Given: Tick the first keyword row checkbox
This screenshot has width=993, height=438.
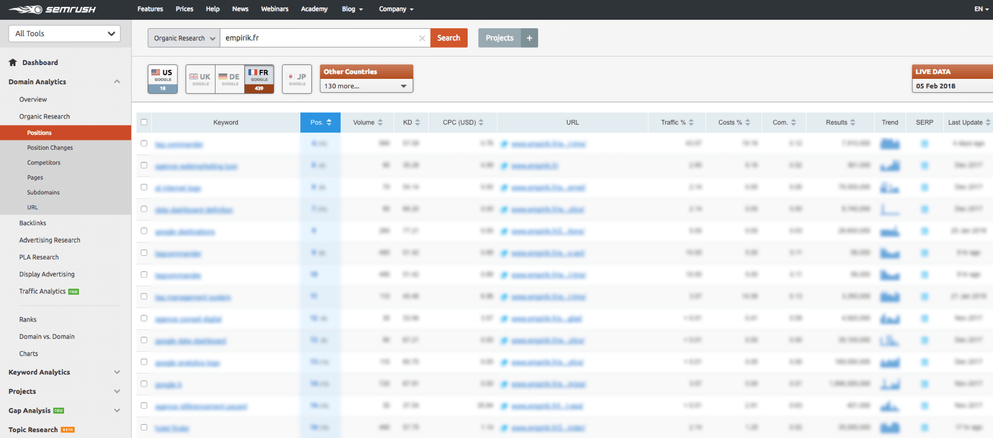Looking at the screenshot, I should (x=144, y=143).
